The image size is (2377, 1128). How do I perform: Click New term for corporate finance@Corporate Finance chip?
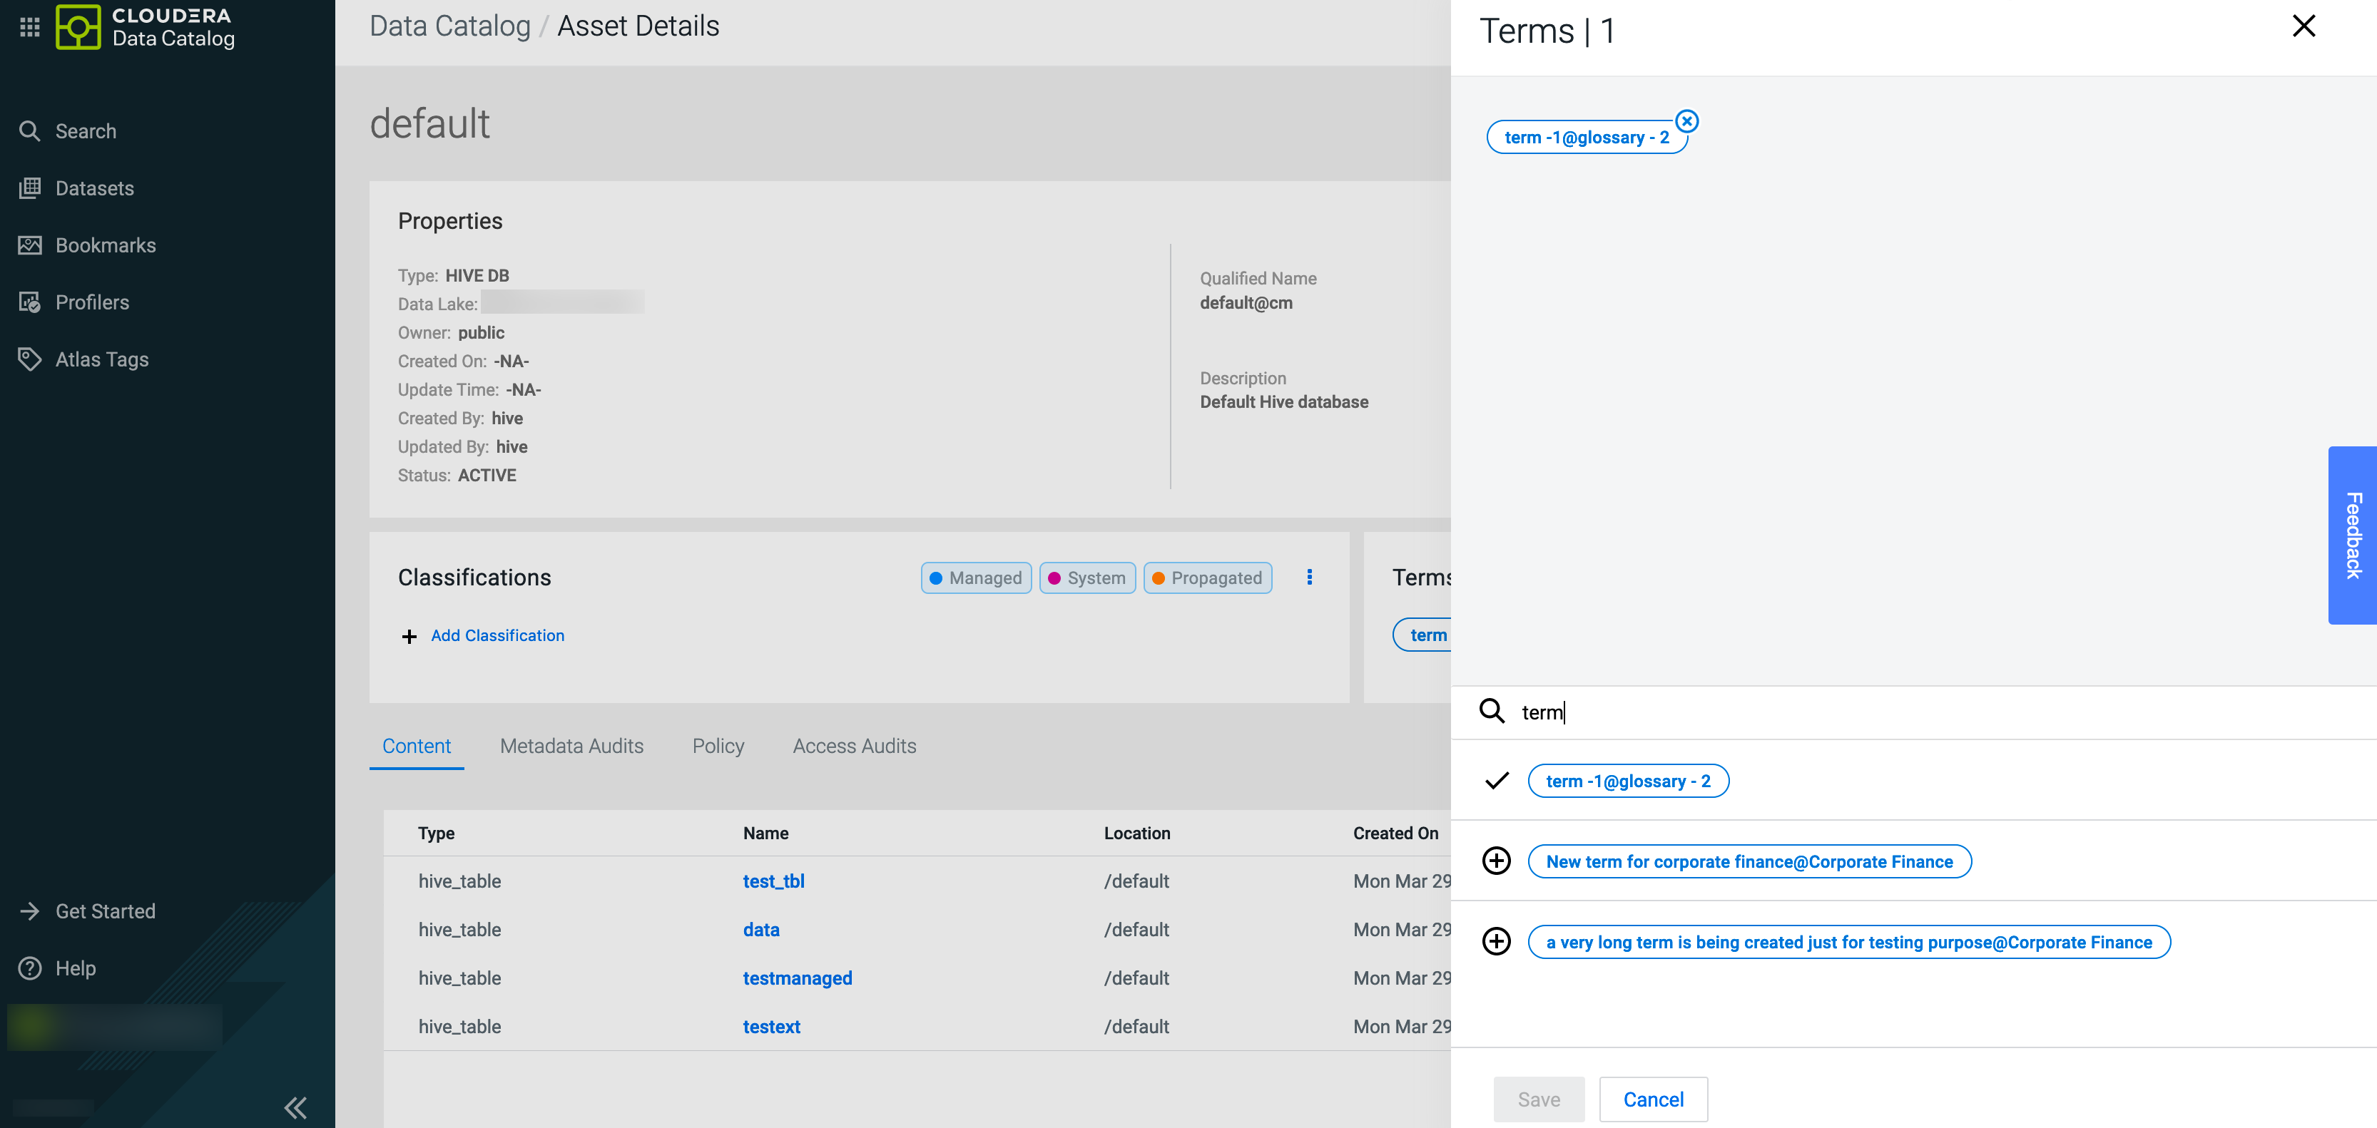pyautogui.click(x=1749, y=861)
